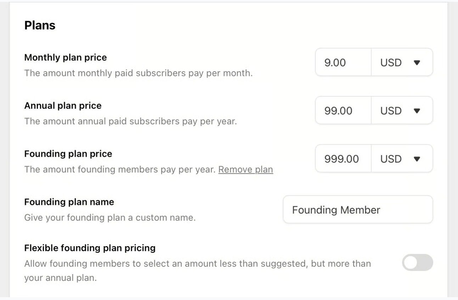Click the Founding plan name label
458x300 pixels.
[x=69, y=202]
